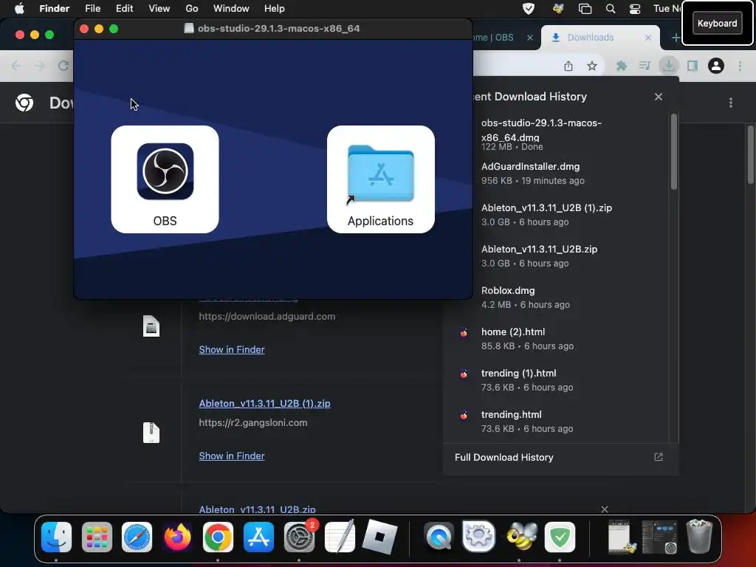Open Chrome three-dot menu
The image size is (756, 567).
[x=740, y=66]
